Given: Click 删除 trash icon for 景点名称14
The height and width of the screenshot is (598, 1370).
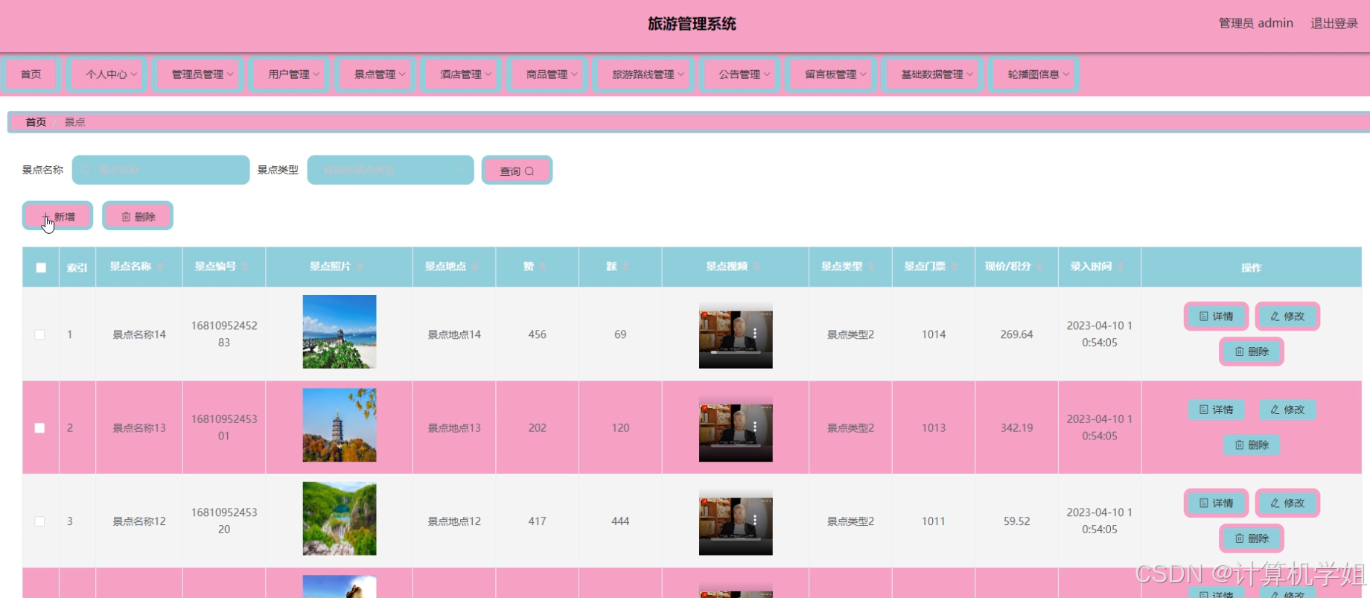Looking at the screenshot, I should click(x=1239, y=352).
